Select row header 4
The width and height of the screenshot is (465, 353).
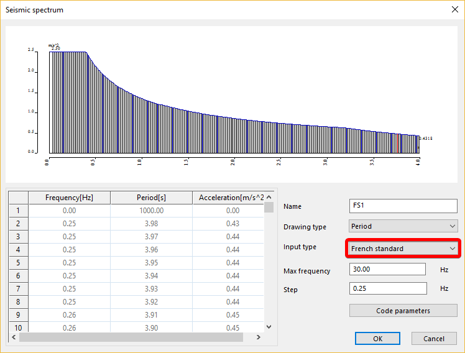tap(19, 250)
